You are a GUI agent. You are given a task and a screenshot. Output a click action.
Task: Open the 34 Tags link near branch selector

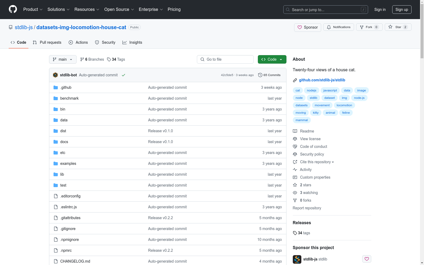point(116,59)
